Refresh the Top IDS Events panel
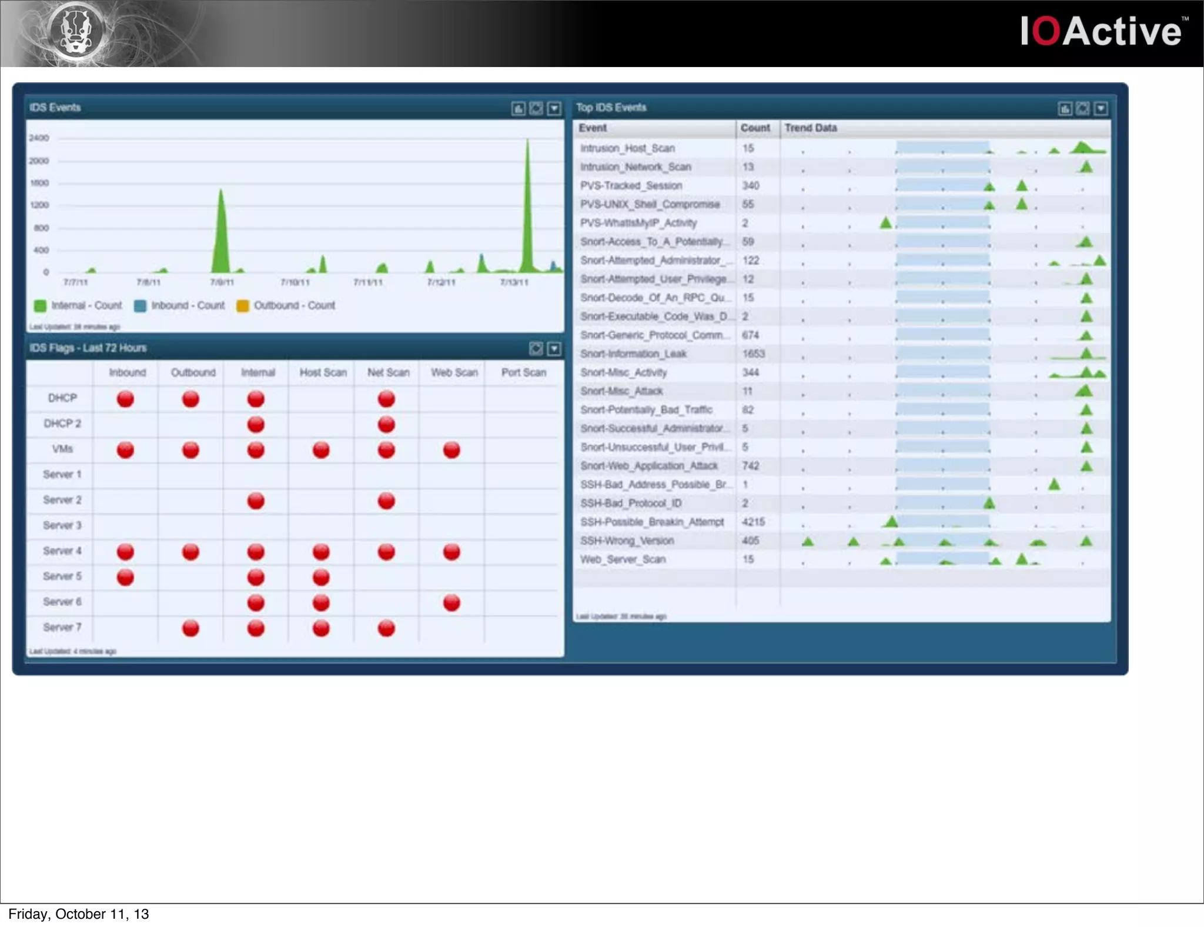Viewport: 1204px width, 927px height. click(x=1083, y=109)
